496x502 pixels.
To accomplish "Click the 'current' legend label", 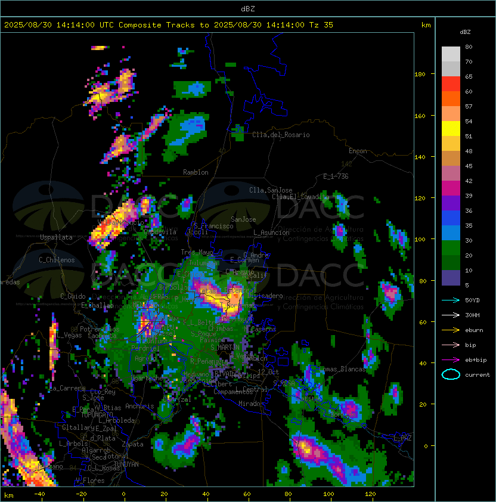I will click(478, 375).
